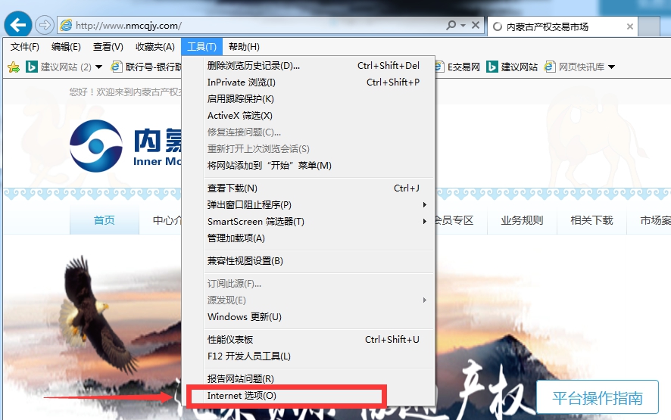
Task: Open the 文件(F) menu
Action: coord(25,47)
